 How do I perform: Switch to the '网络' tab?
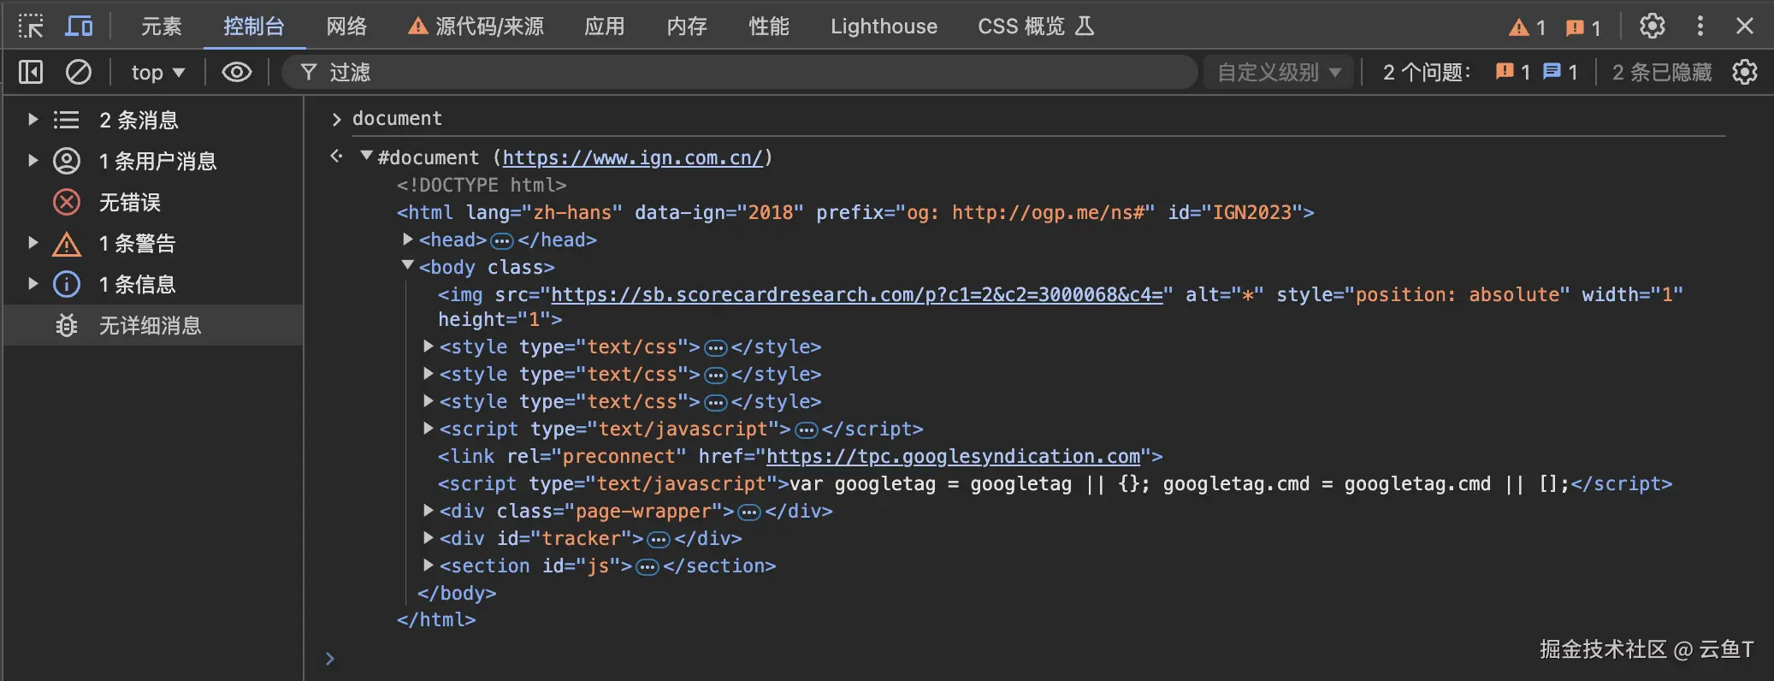click(346, 27)
